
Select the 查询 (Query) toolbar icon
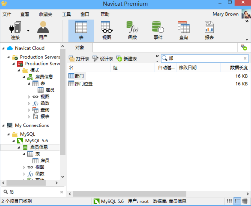tap(184, 31)
